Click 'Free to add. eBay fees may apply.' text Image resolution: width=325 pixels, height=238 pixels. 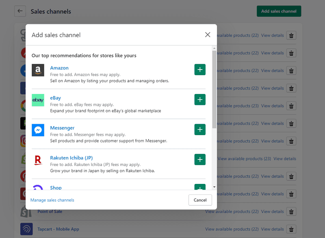point(82,105)
